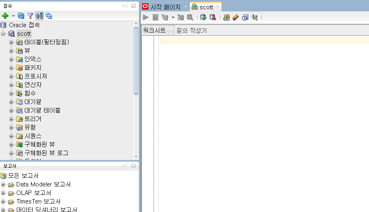The image size is (369, 212).
Task: Change case with the Aa icon
Action: tap(255, 17)
